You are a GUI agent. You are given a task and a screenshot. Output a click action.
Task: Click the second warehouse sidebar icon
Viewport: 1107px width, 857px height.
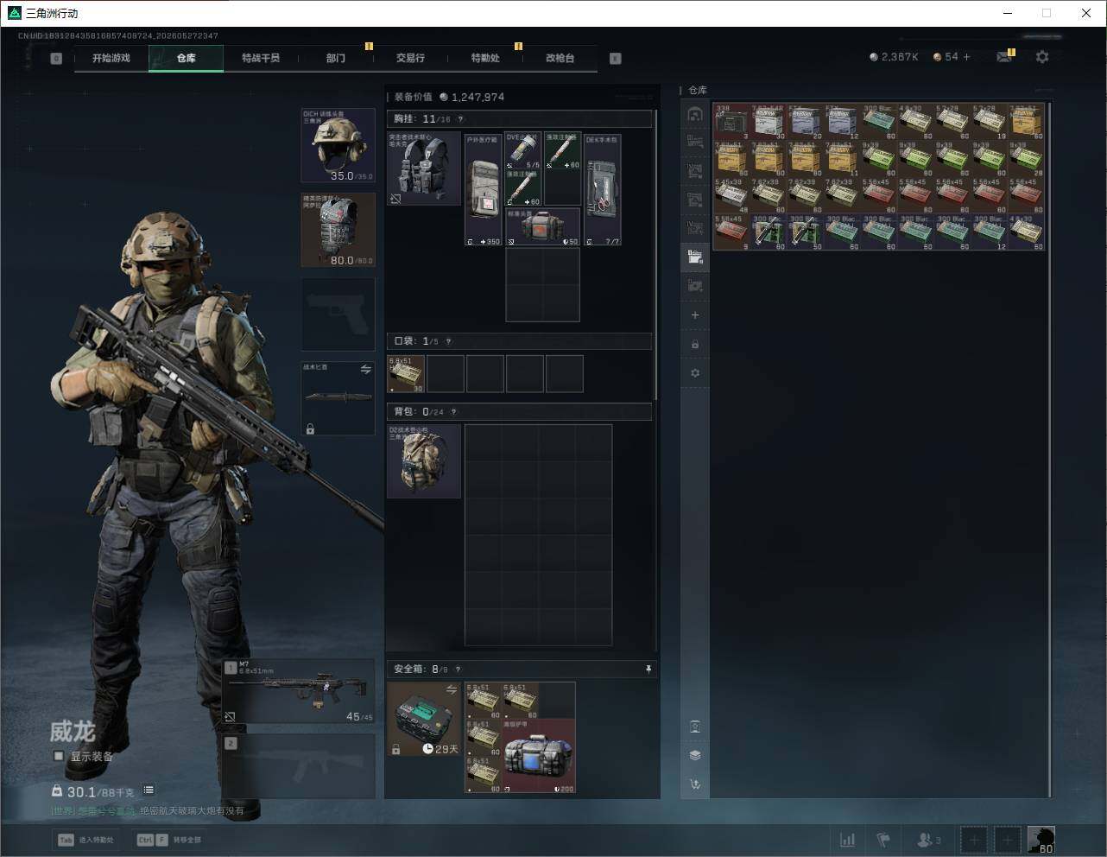click(695, 141)
